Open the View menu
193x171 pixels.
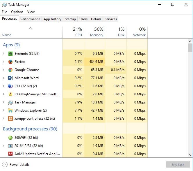31,12
